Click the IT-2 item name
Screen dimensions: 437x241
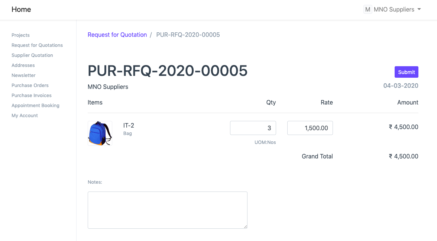click(x=129, y=126)
